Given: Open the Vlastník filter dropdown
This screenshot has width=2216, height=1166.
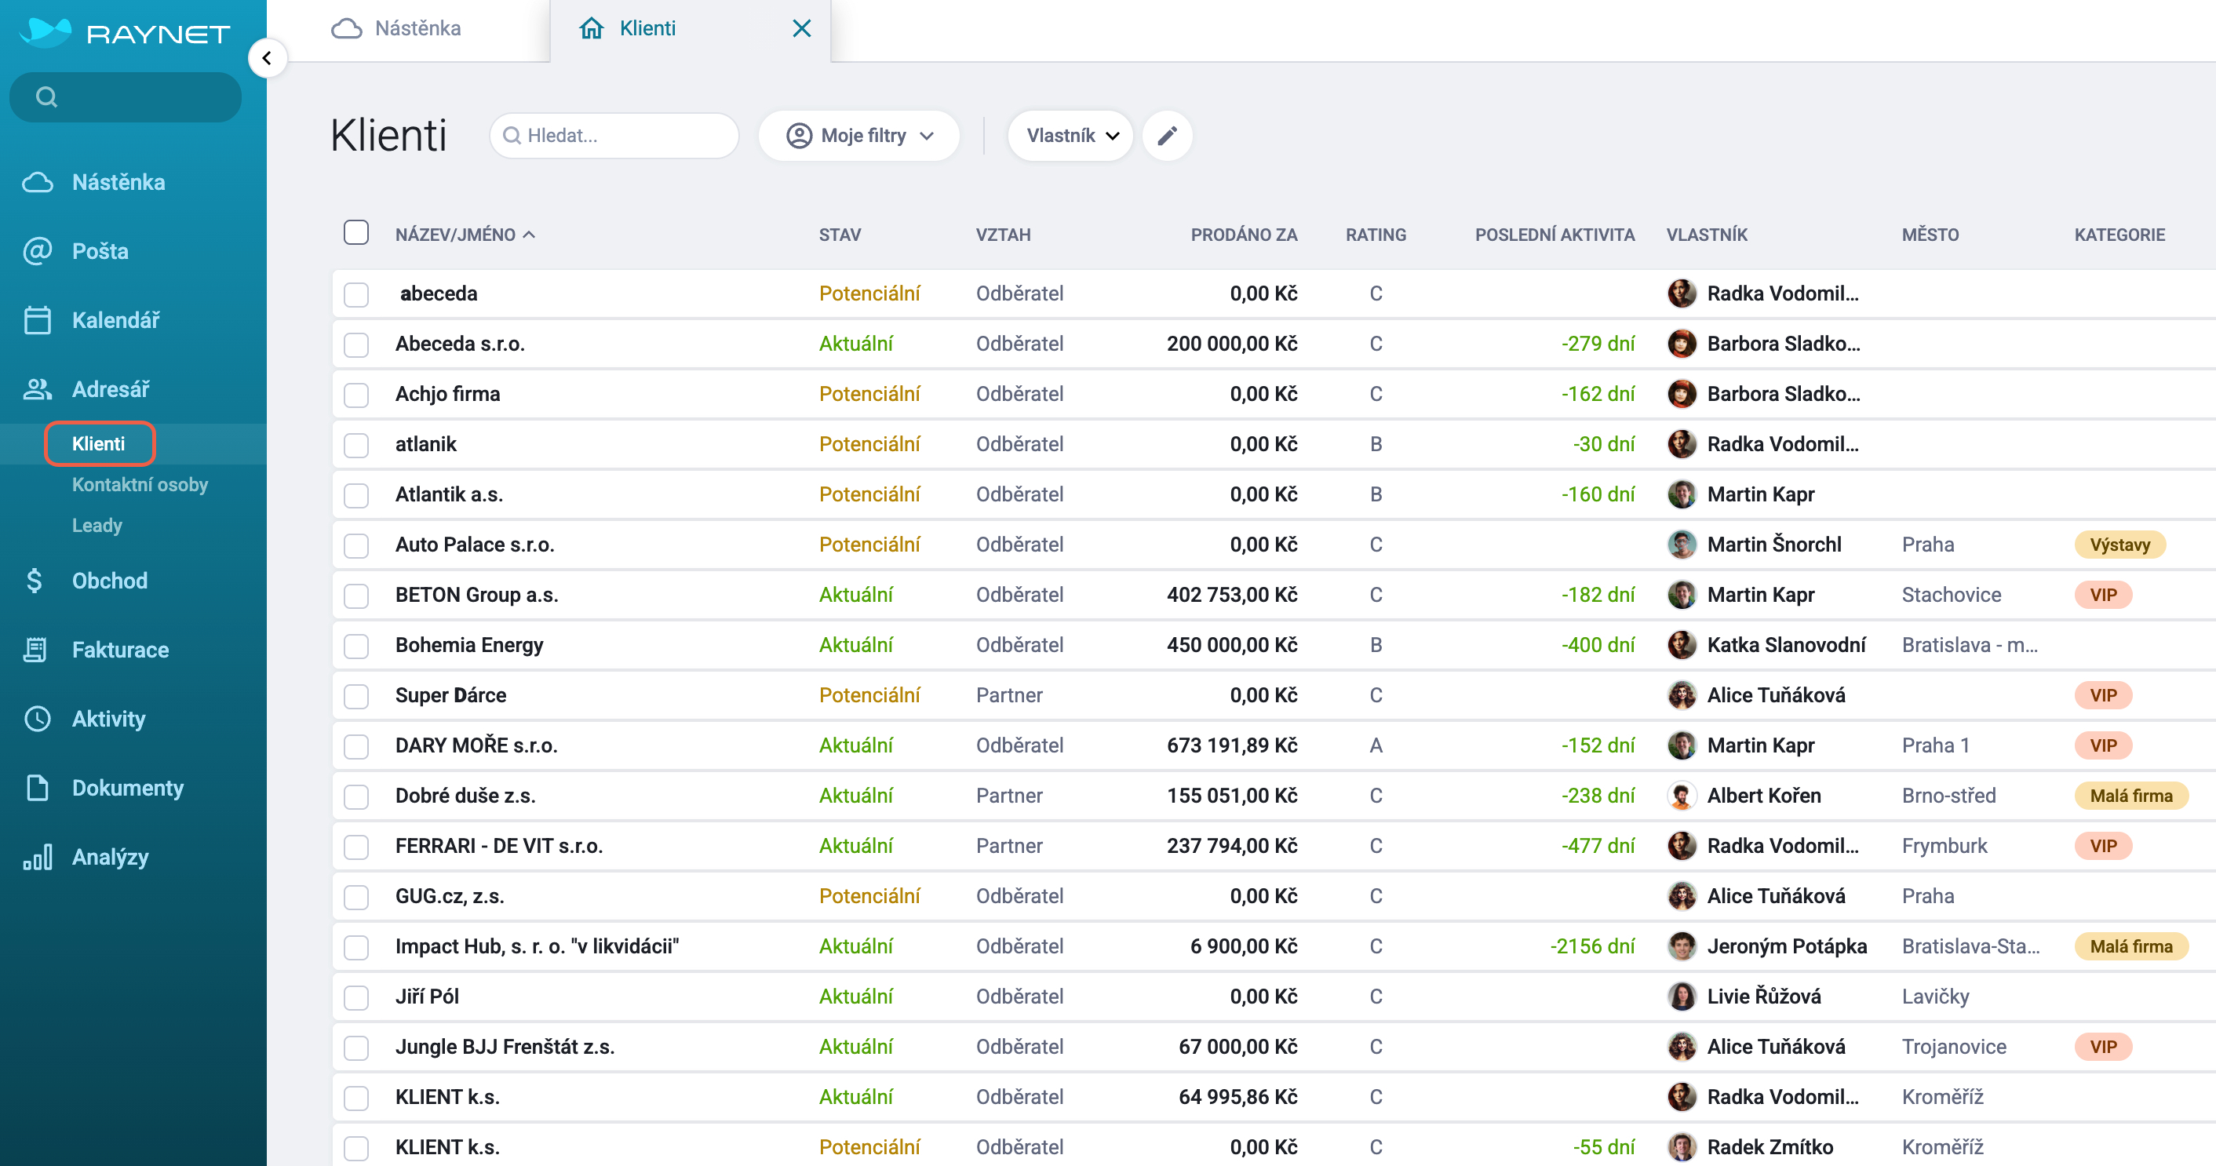Looking at the screenshot, I should [1070, 136].
